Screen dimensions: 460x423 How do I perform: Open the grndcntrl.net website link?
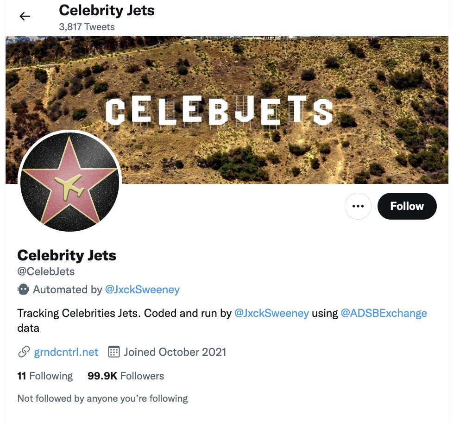[66, 352]
